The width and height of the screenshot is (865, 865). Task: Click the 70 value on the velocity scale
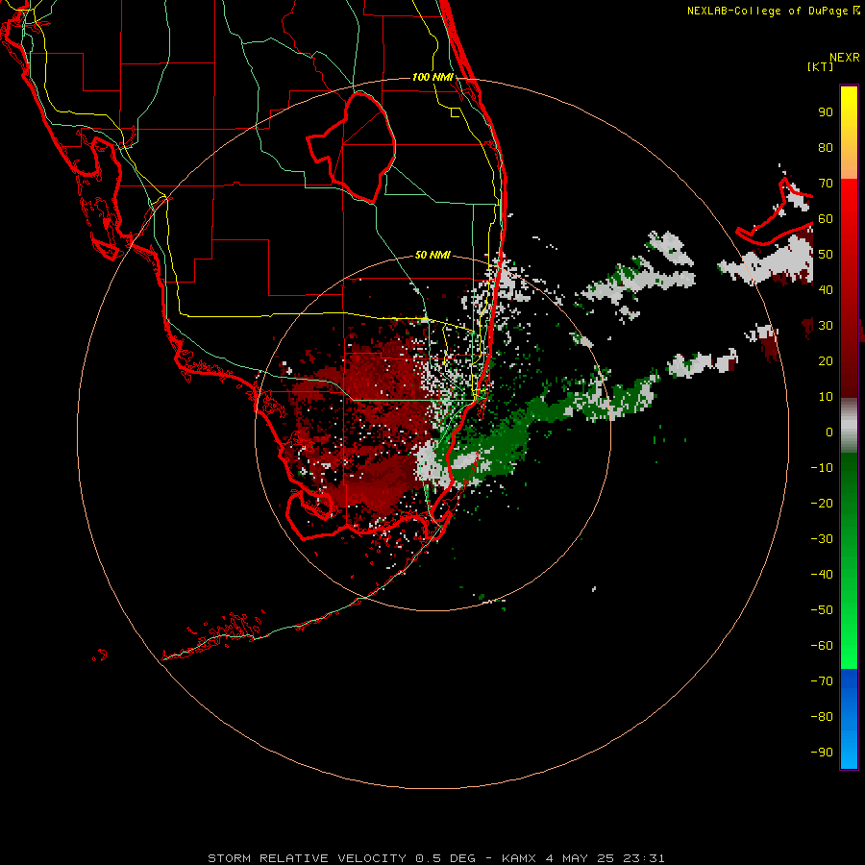pyautogui.click(x=826, y=184)
